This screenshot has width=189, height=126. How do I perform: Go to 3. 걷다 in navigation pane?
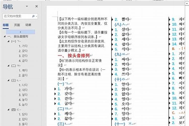(x=23, y=56)
